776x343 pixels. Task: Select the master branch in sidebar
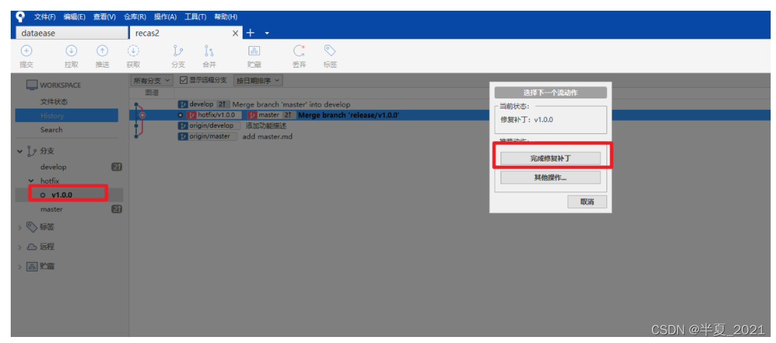(x=52, y=210)
